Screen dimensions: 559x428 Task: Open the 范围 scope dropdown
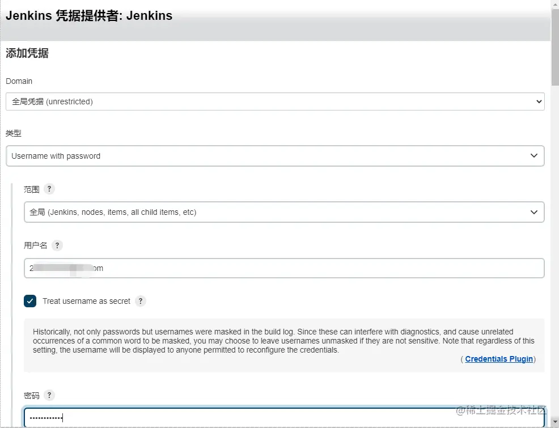point(284,212)
